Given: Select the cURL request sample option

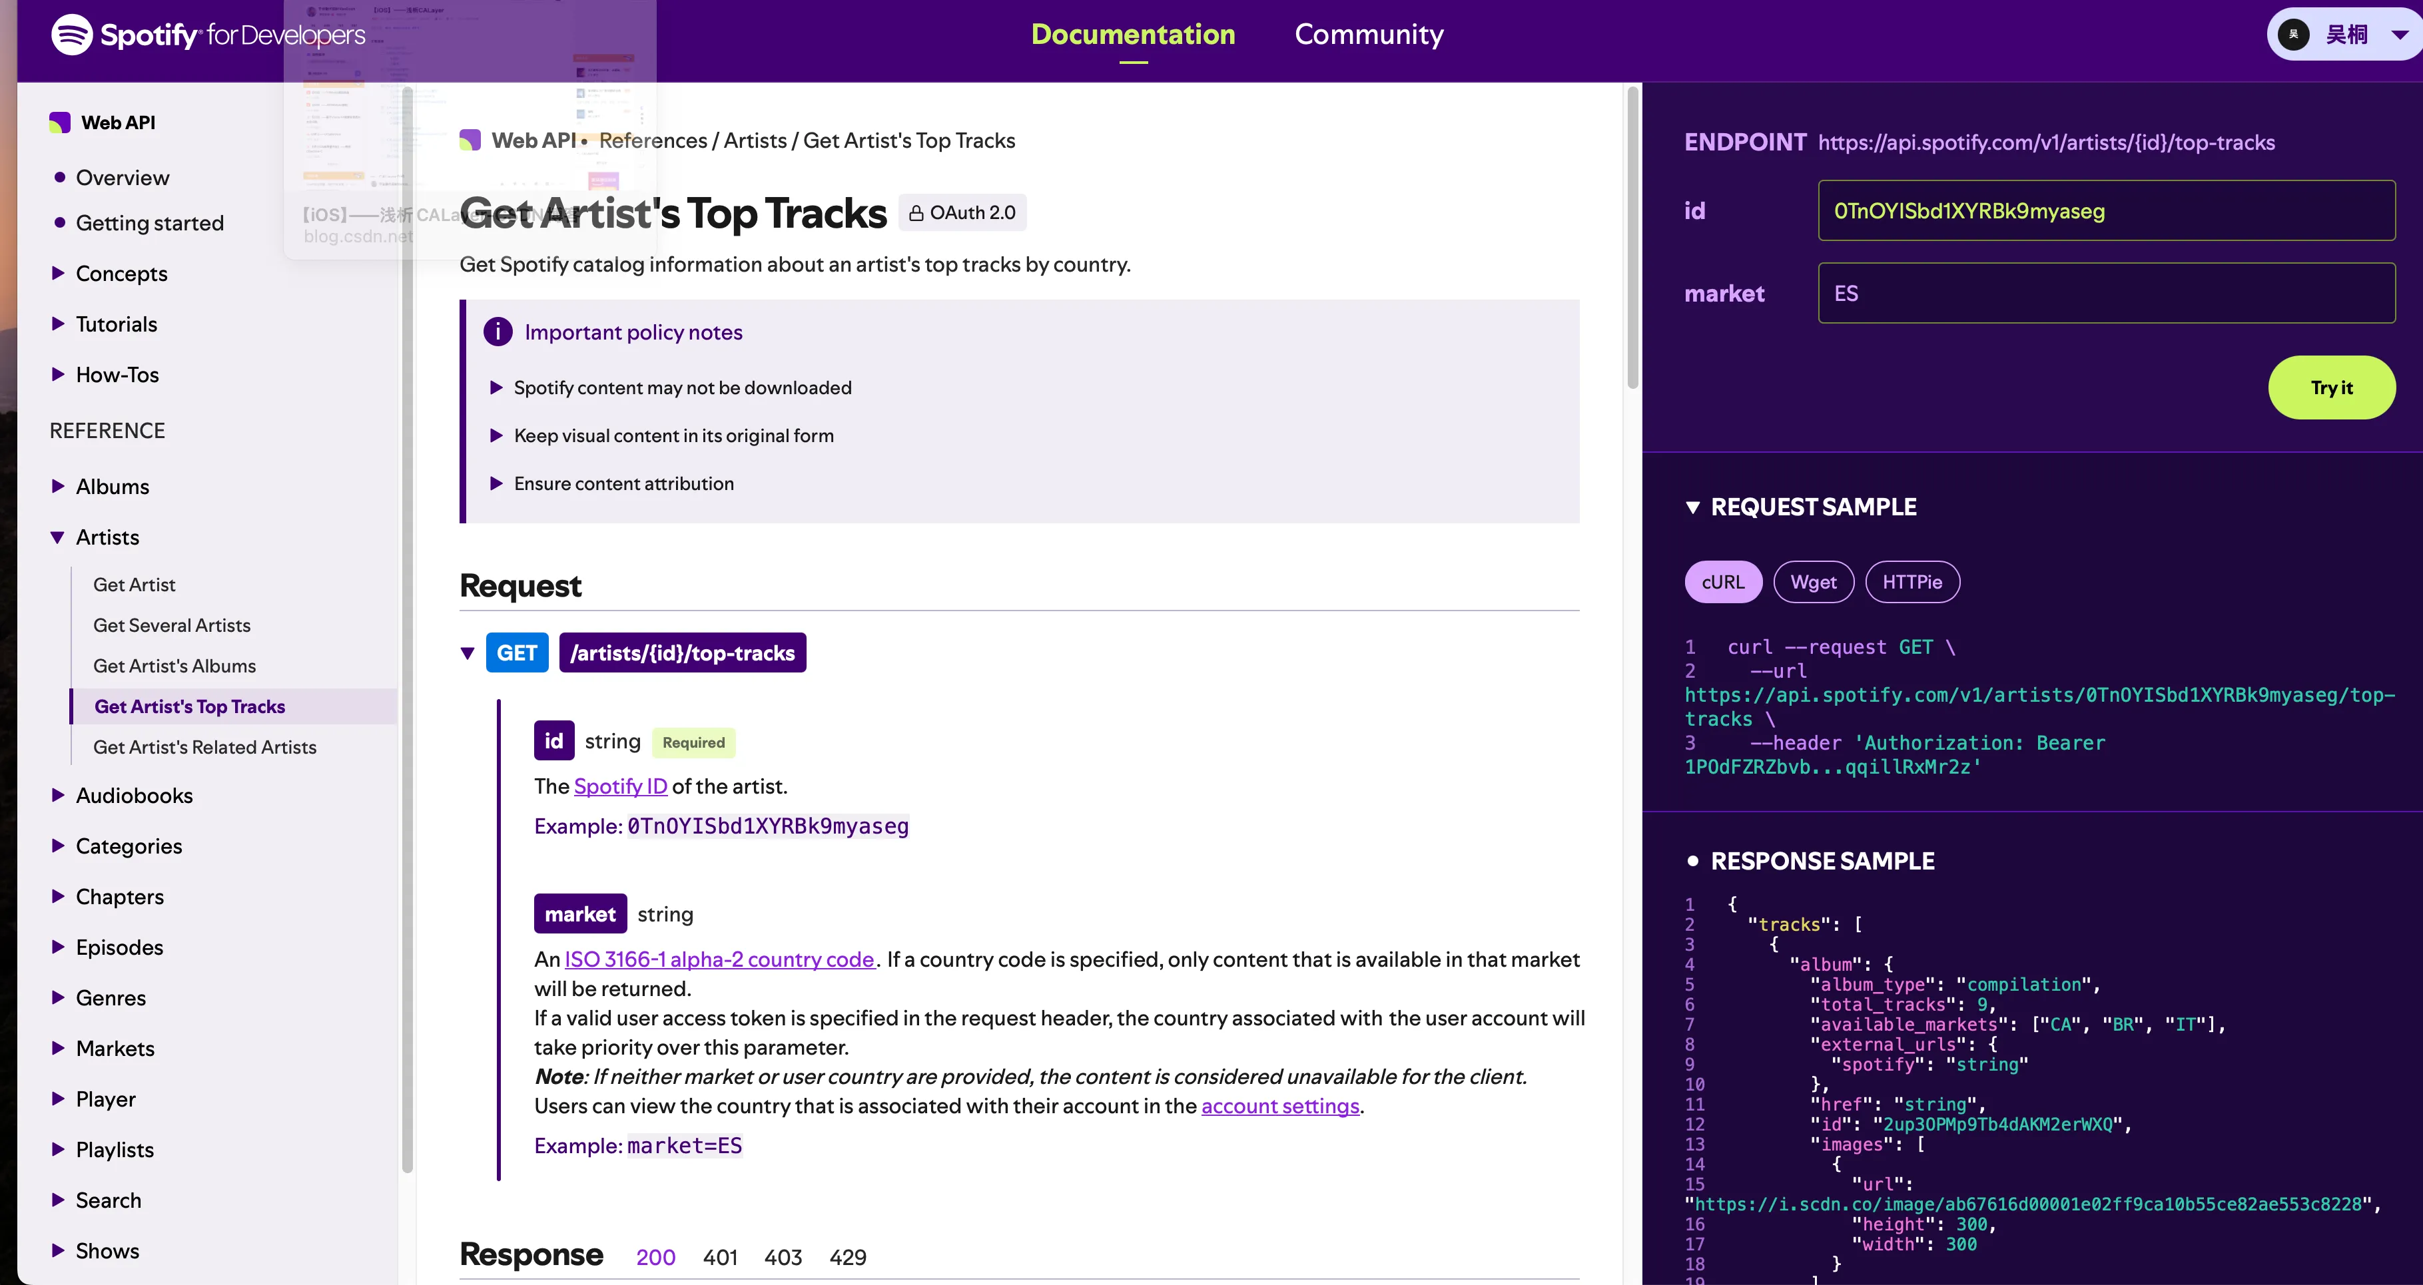Looking at the screenshot, I should click(1722, 582).
